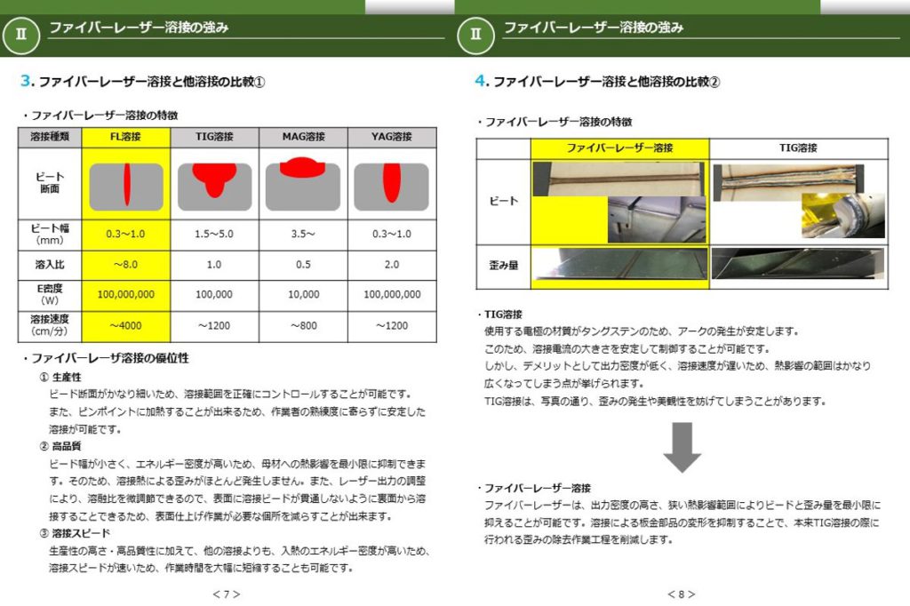Click the yellow FL溶接 column header
The width and height of the screenshot is (910, 606).
point(126,138)
